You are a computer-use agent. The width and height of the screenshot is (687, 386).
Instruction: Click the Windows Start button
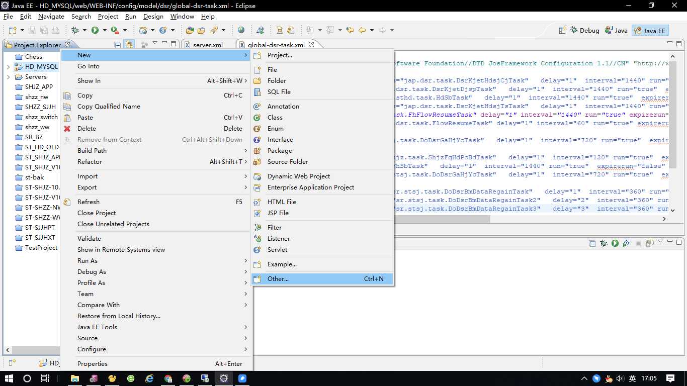[x=9, y=378]
